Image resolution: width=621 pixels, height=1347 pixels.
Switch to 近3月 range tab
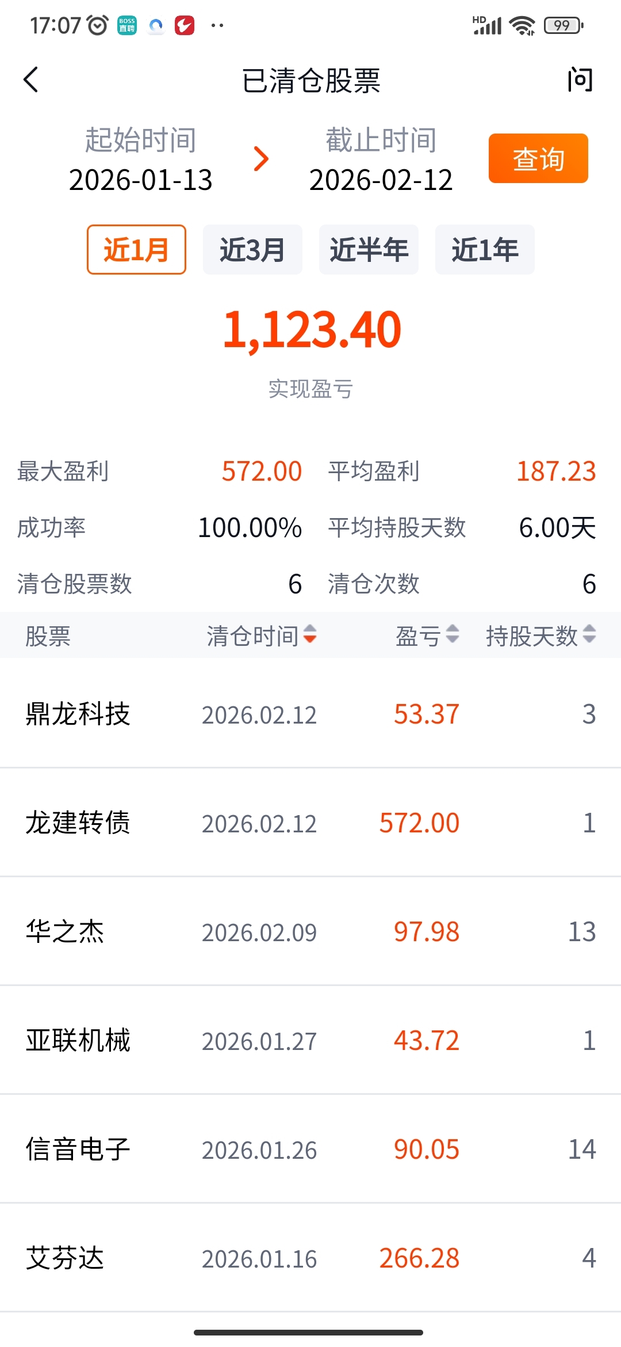pyautogui.click(x=252, y=250)
